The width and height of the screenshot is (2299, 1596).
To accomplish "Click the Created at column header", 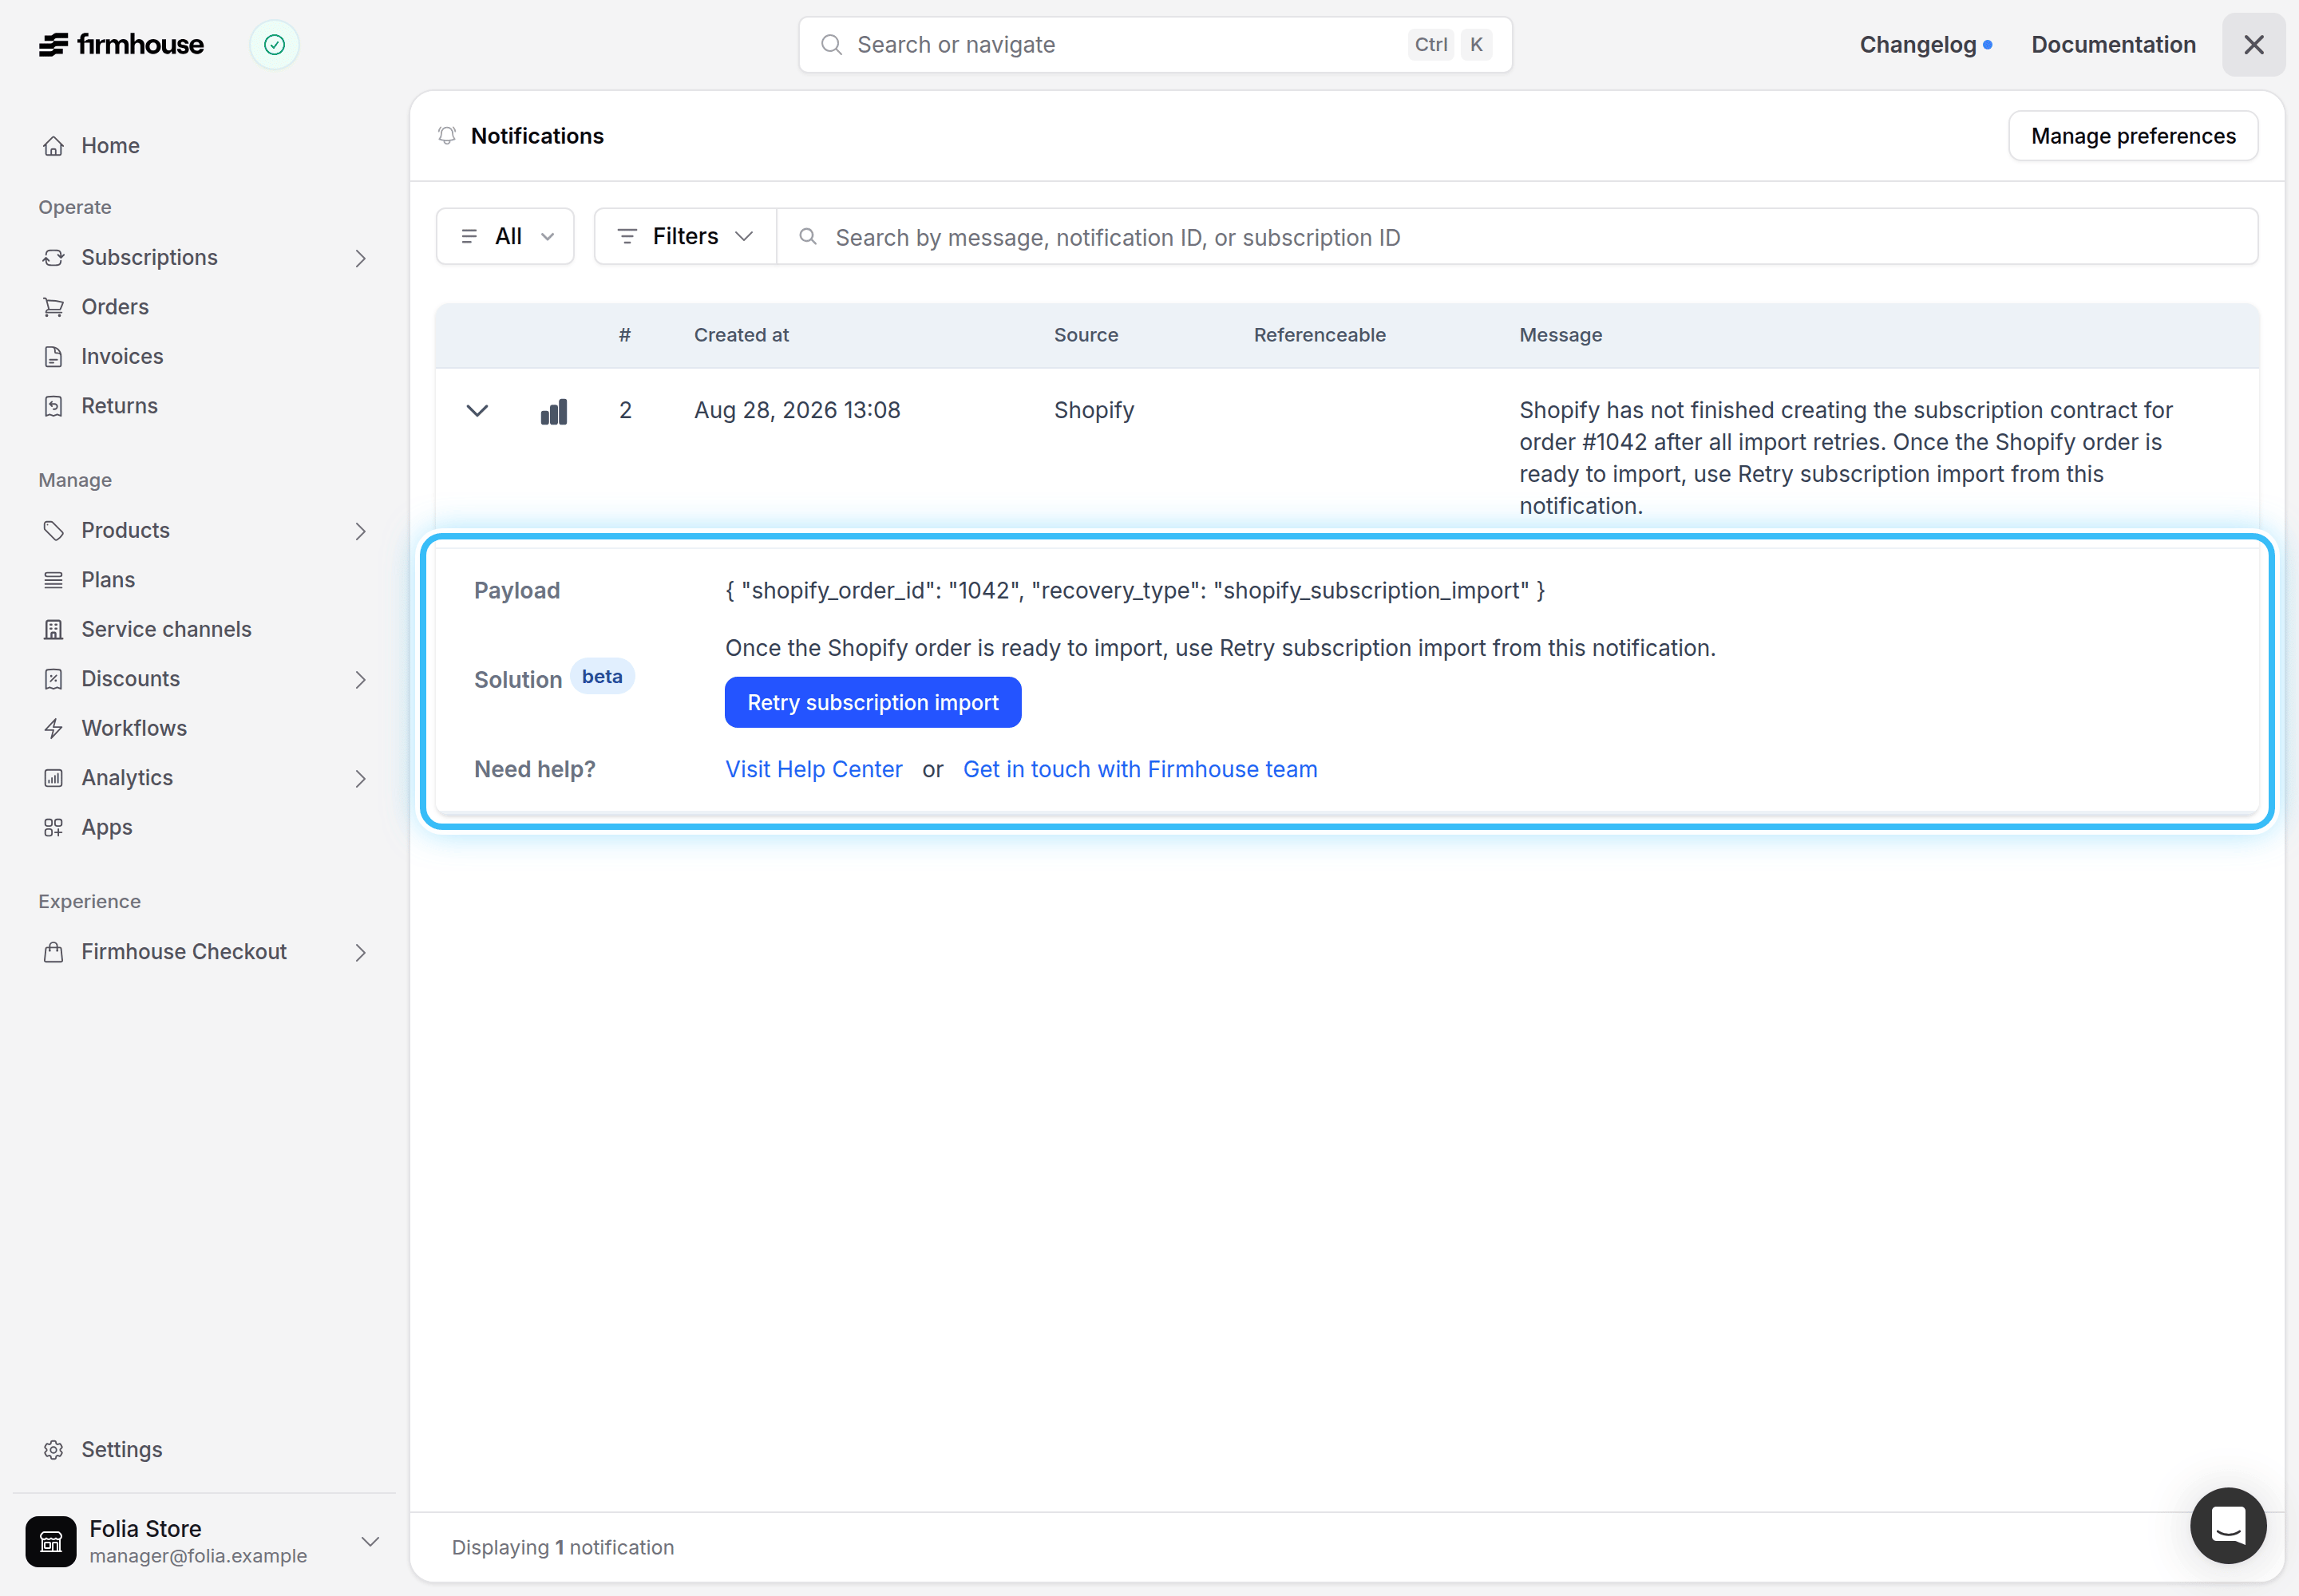I will [742, 335].
